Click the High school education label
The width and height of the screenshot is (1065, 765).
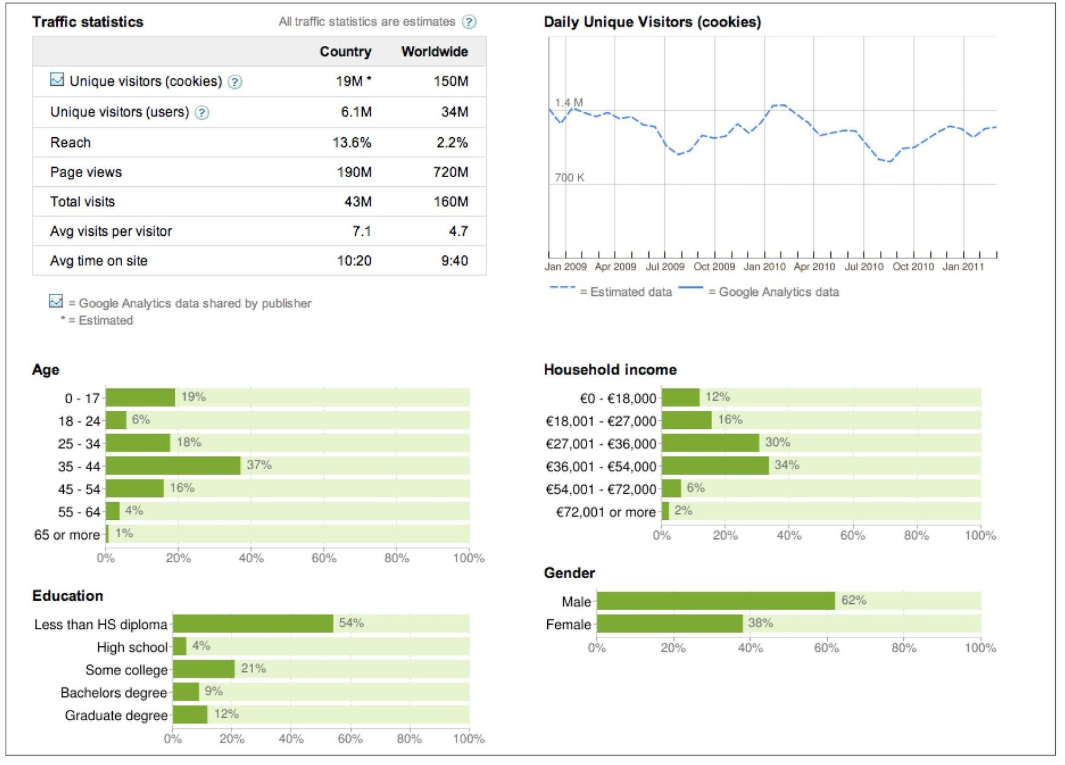tap(132, 647)
